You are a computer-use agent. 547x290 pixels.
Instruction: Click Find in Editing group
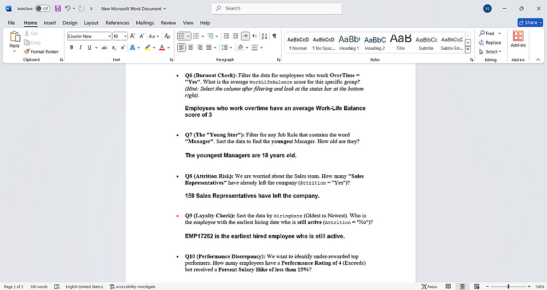(487, 33)
